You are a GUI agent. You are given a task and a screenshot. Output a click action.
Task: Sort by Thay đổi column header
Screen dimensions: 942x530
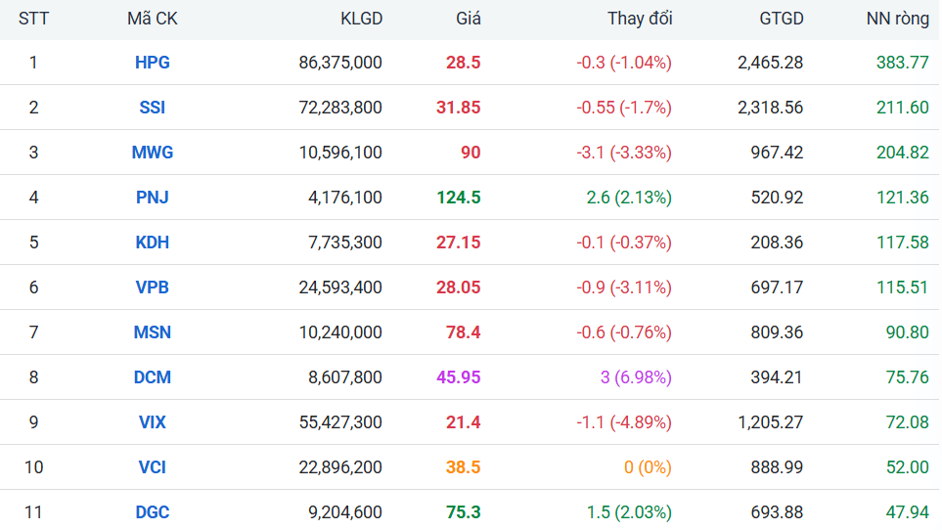[639, 19]
